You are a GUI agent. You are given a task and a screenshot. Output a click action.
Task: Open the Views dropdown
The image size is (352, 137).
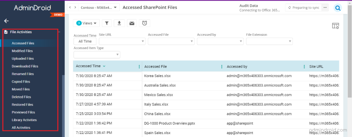click(x=86, y=23)
